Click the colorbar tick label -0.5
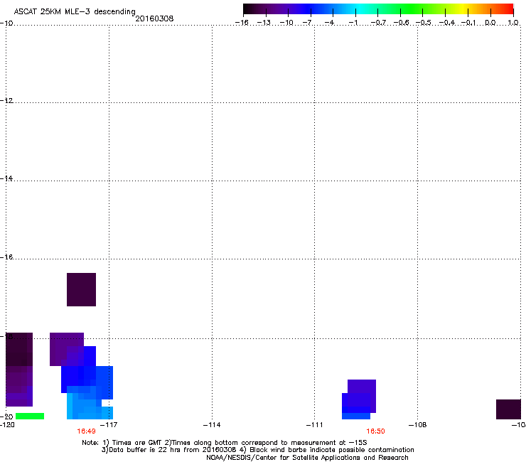Viewport: 526px width, 462px height. (x=424, y=23)
